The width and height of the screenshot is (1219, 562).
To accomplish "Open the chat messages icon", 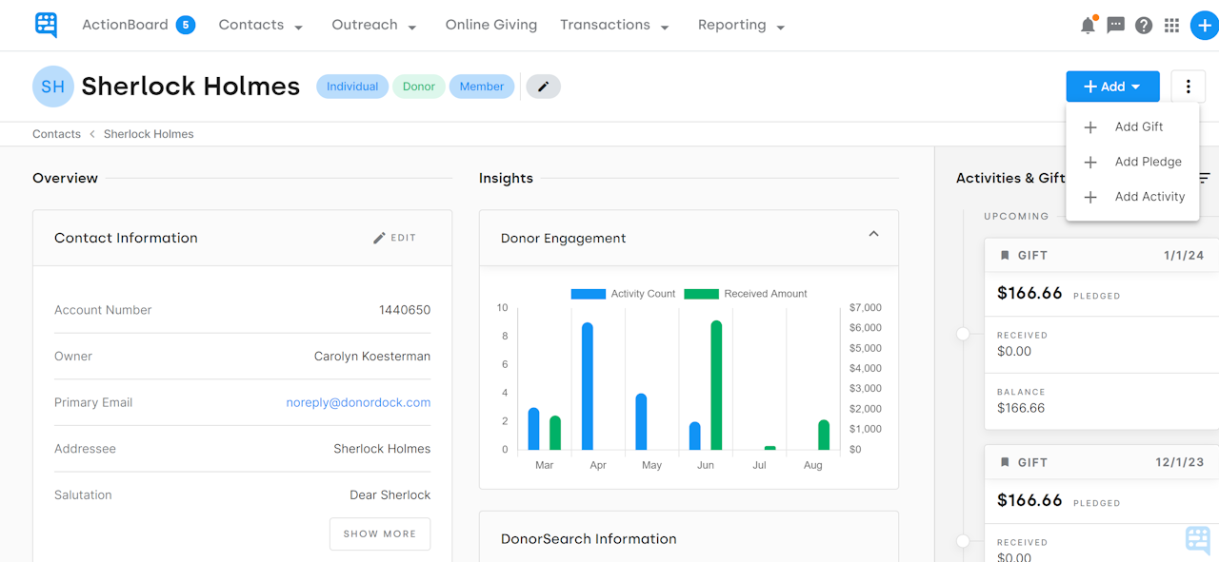I will [x=1115, y=25].
